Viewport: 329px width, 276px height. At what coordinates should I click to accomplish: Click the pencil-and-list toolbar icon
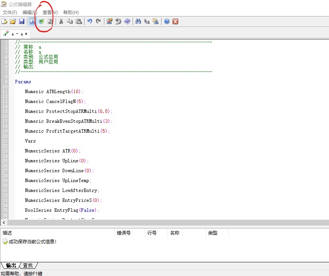[x=118, y=21]
